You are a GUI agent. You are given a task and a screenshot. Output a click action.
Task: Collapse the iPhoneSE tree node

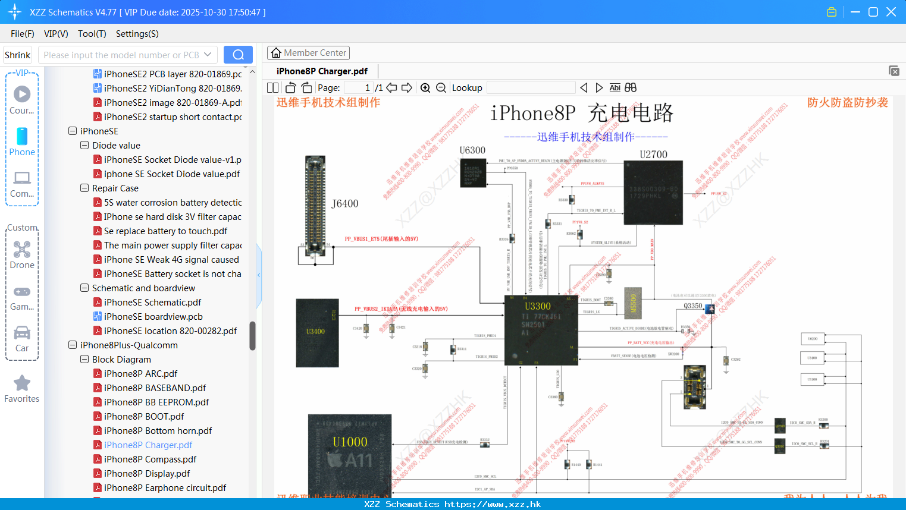(x=73, y=131)
